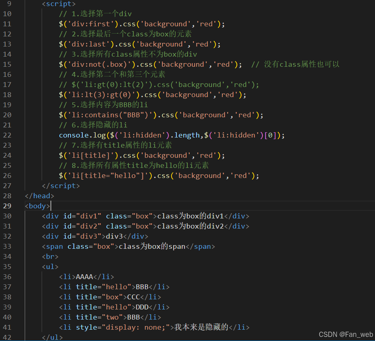Click line number 42 in the gutter

point(7,337)
